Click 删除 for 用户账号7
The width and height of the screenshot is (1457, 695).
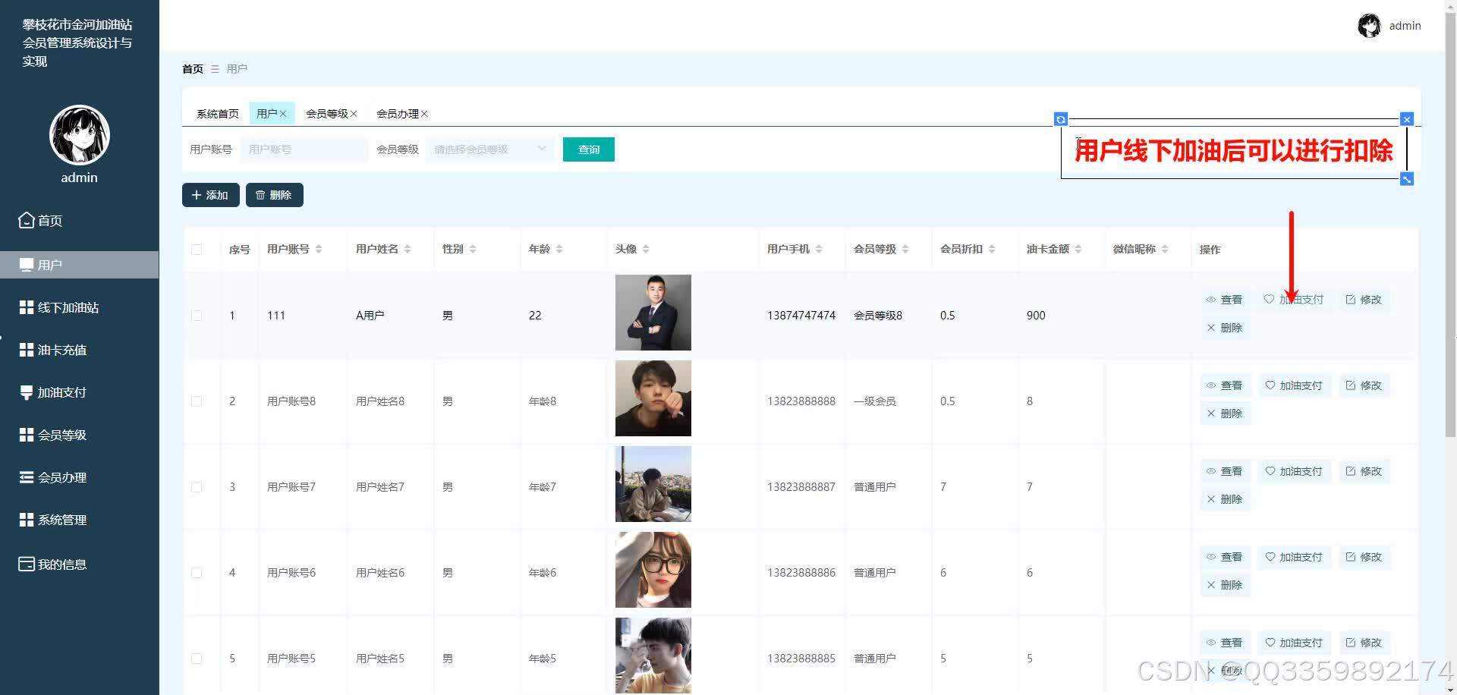coord(1224,499)
